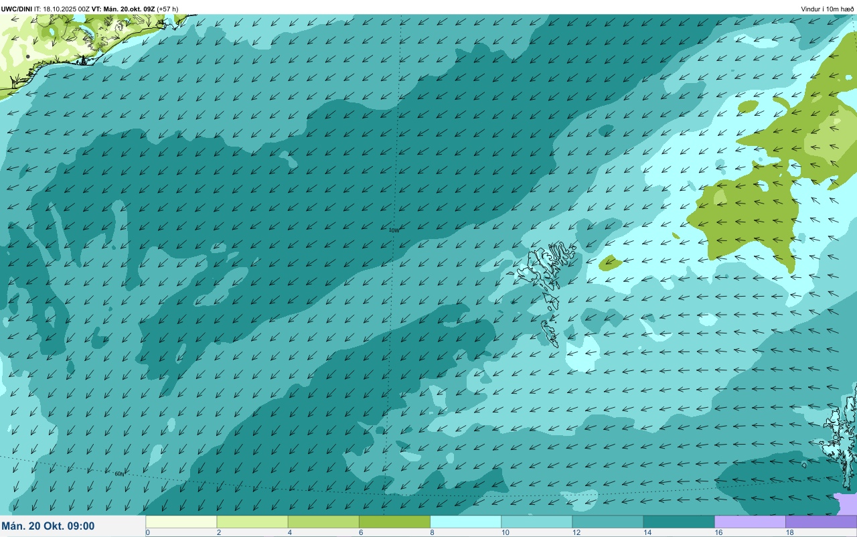Screen dimensions: 857x537
Task: Click the '60N' latitude label on map
Action: point(119,474)
